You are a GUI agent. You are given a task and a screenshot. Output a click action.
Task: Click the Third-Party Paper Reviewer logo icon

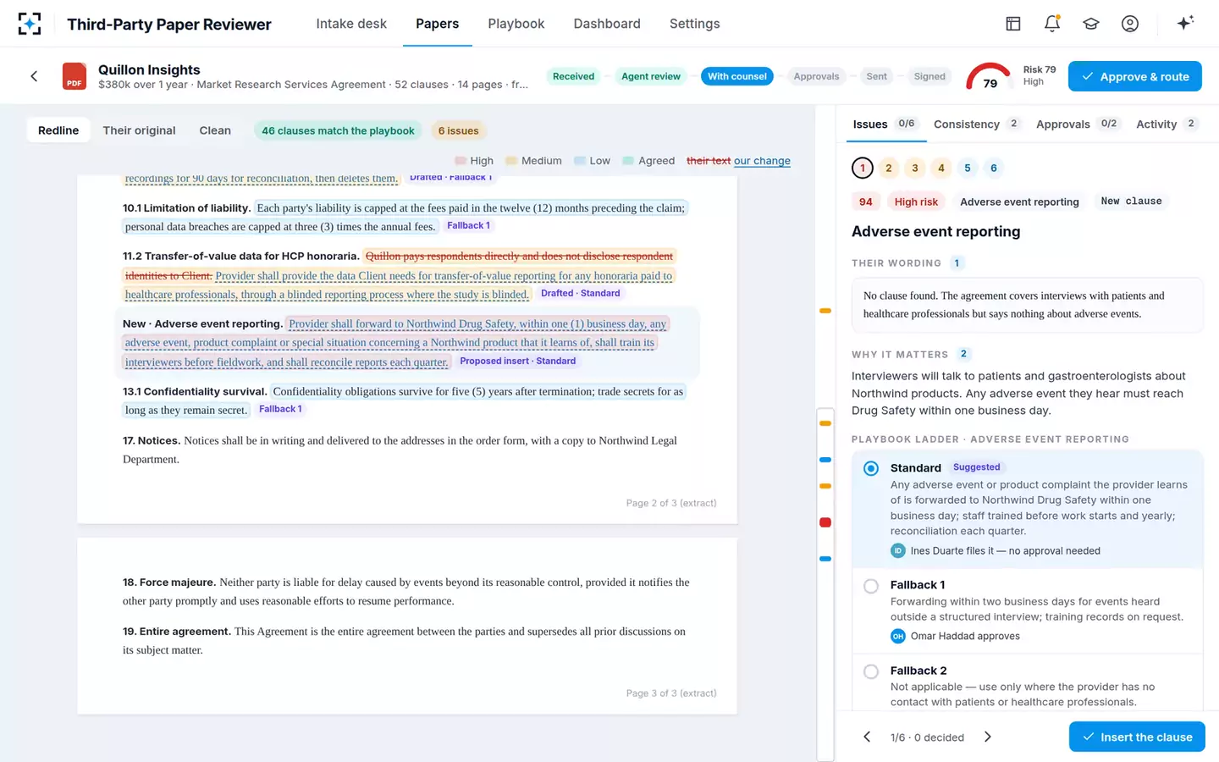pyautogui.click(x=30, y=24)
